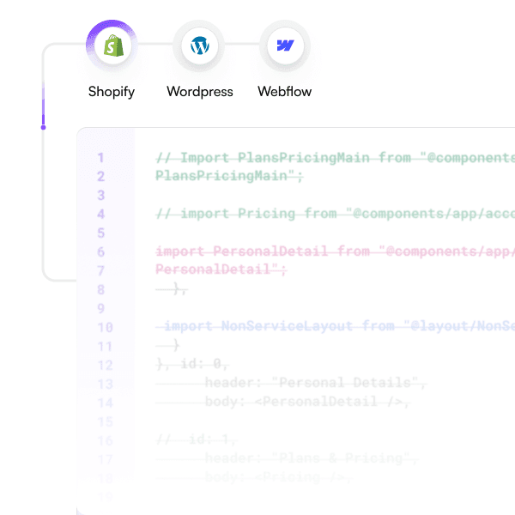The image size is (515, 515).
Task: Click line number 13 in gutter
Action: [x=105, y=384]
